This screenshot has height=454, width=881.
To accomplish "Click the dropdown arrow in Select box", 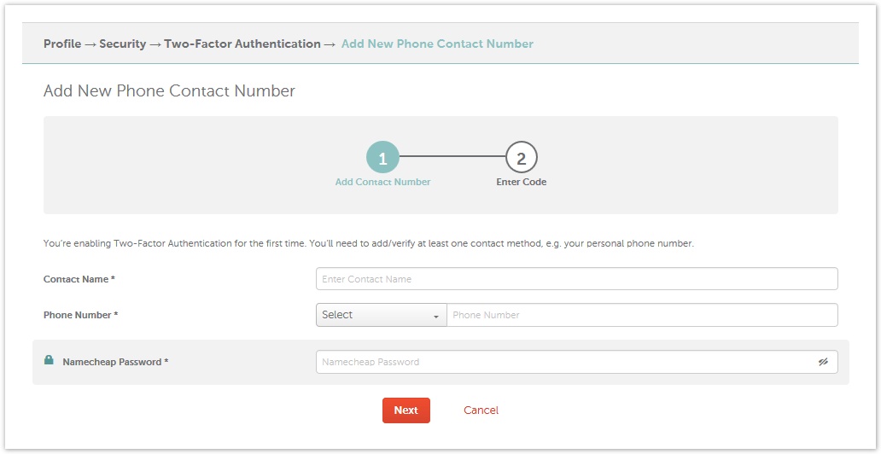I will (x=435, y=317).
